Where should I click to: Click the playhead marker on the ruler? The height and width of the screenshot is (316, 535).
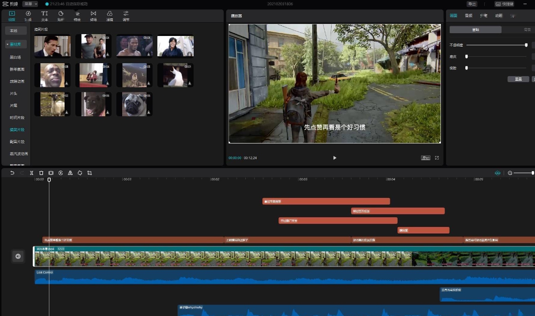point(49,179)
